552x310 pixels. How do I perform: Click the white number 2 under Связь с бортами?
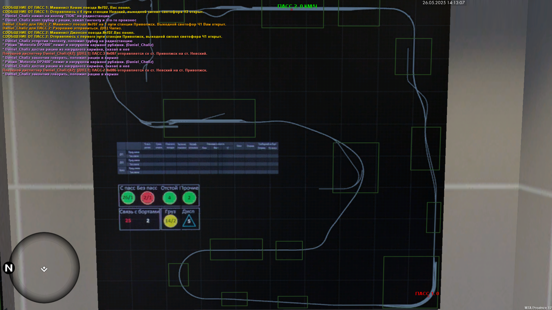tap(147, 221)
